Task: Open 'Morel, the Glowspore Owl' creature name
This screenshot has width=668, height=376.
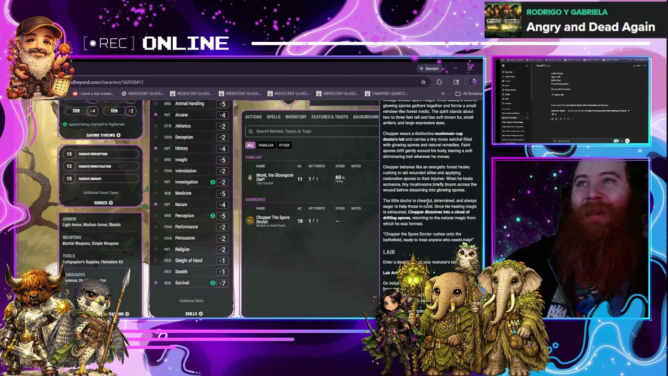Action: pos(275,177)
